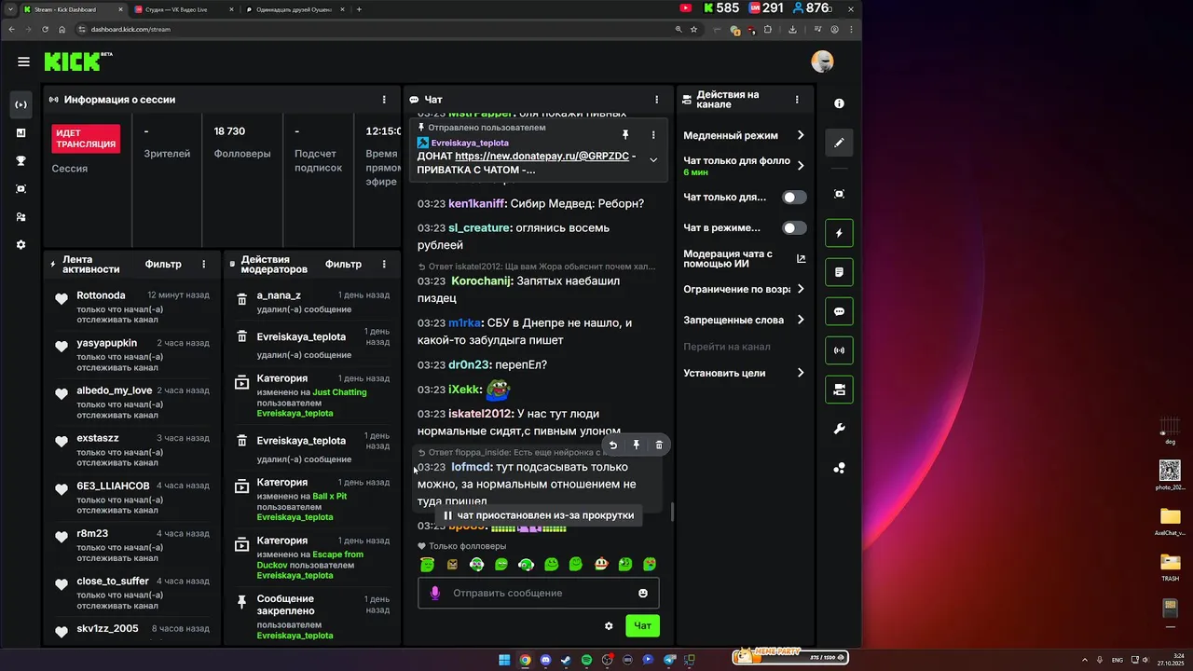Switch to Stream - Kick Dashboard tab
The width and height of the screenshot is (1193, 671).
[x=73, y=9]
